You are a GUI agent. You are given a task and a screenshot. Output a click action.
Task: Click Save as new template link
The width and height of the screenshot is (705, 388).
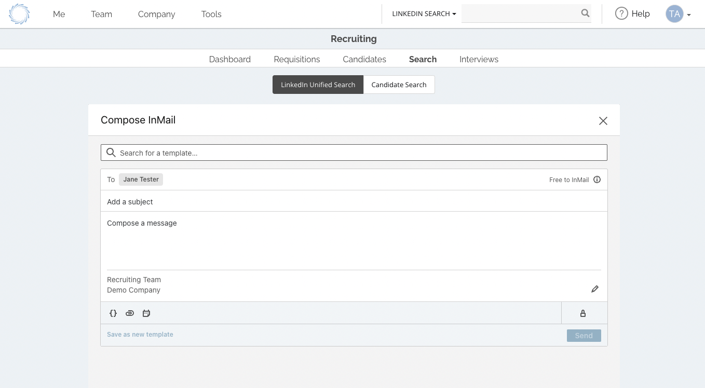(140, 335)
